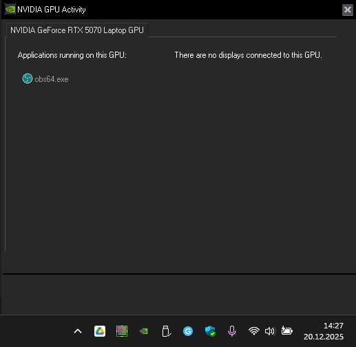Open the battery status tray icon
This screenshot has height=347, width=356.
(286, 330)
